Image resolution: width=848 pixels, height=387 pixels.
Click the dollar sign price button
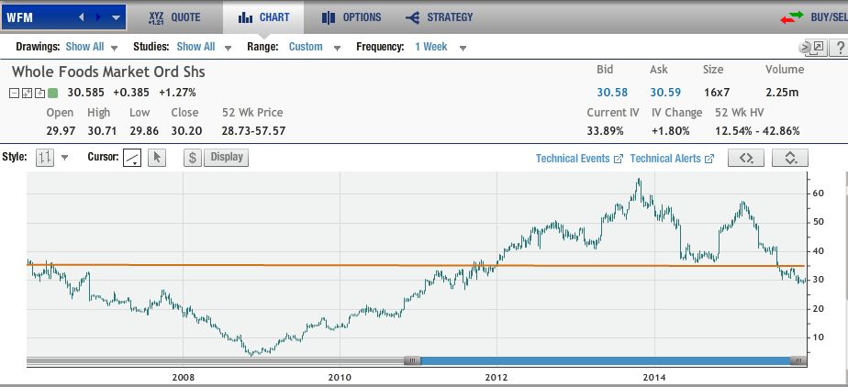click(x=193, y=157)
